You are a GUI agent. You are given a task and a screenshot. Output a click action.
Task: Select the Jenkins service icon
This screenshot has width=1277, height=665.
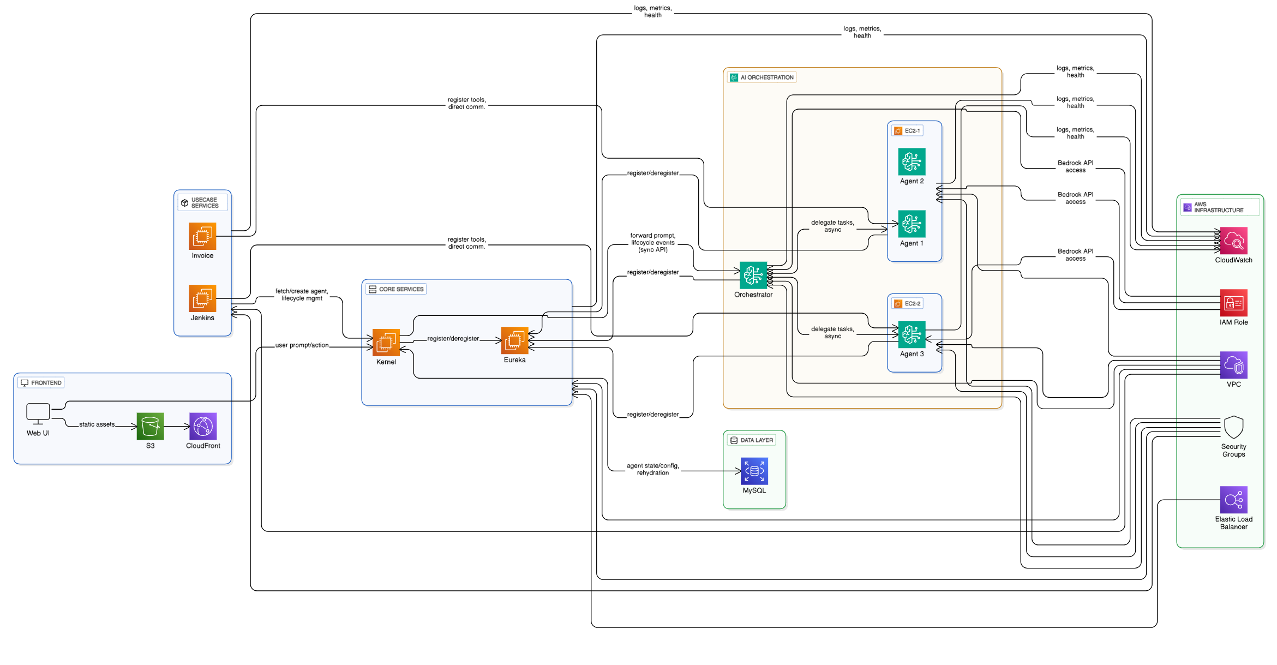click(x=202, y=298)
